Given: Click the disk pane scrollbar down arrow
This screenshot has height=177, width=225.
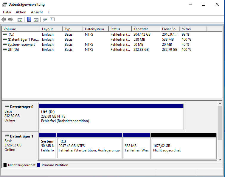Looking at the screenshot, I should [x=220, y=160].
